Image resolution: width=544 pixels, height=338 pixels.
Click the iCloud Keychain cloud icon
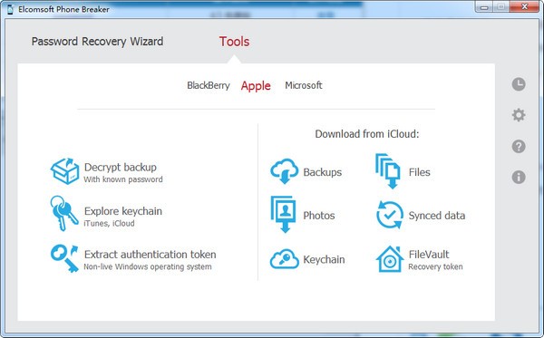(x=284, y=258)
